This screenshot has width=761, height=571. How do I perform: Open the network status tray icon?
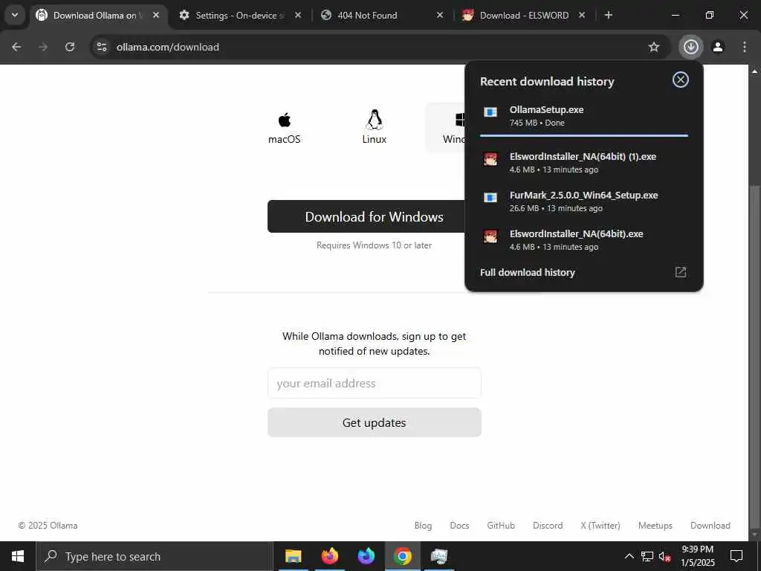coord(647,556)
